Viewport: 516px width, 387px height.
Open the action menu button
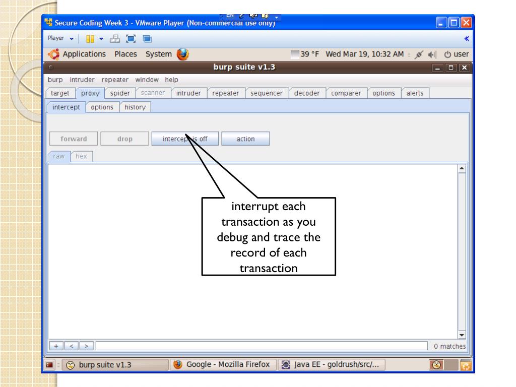[245, 139]
